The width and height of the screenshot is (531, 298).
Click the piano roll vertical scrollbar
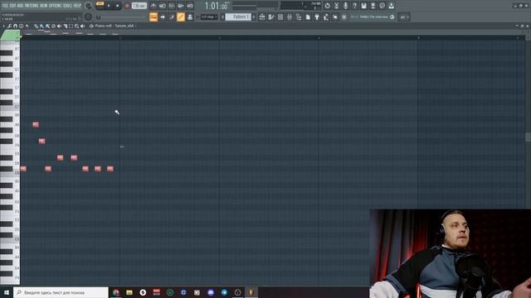(528, 137)
